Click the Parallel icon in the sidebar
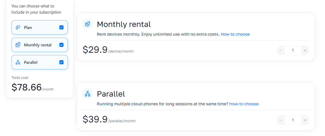Viewport: 325px width, 136px height. 18,62
